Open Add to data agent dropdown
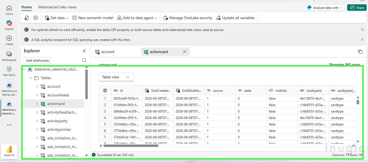368x162 pixels. pyautogui.click(x=137, y=18)
